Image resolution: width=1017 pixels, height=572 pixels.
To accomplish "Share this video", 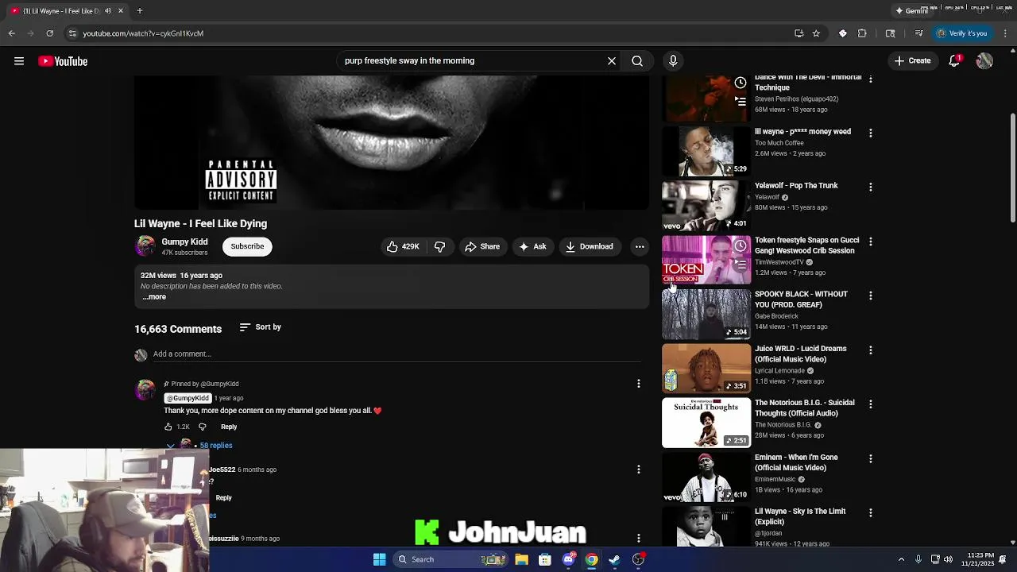I will coord(482,246).
